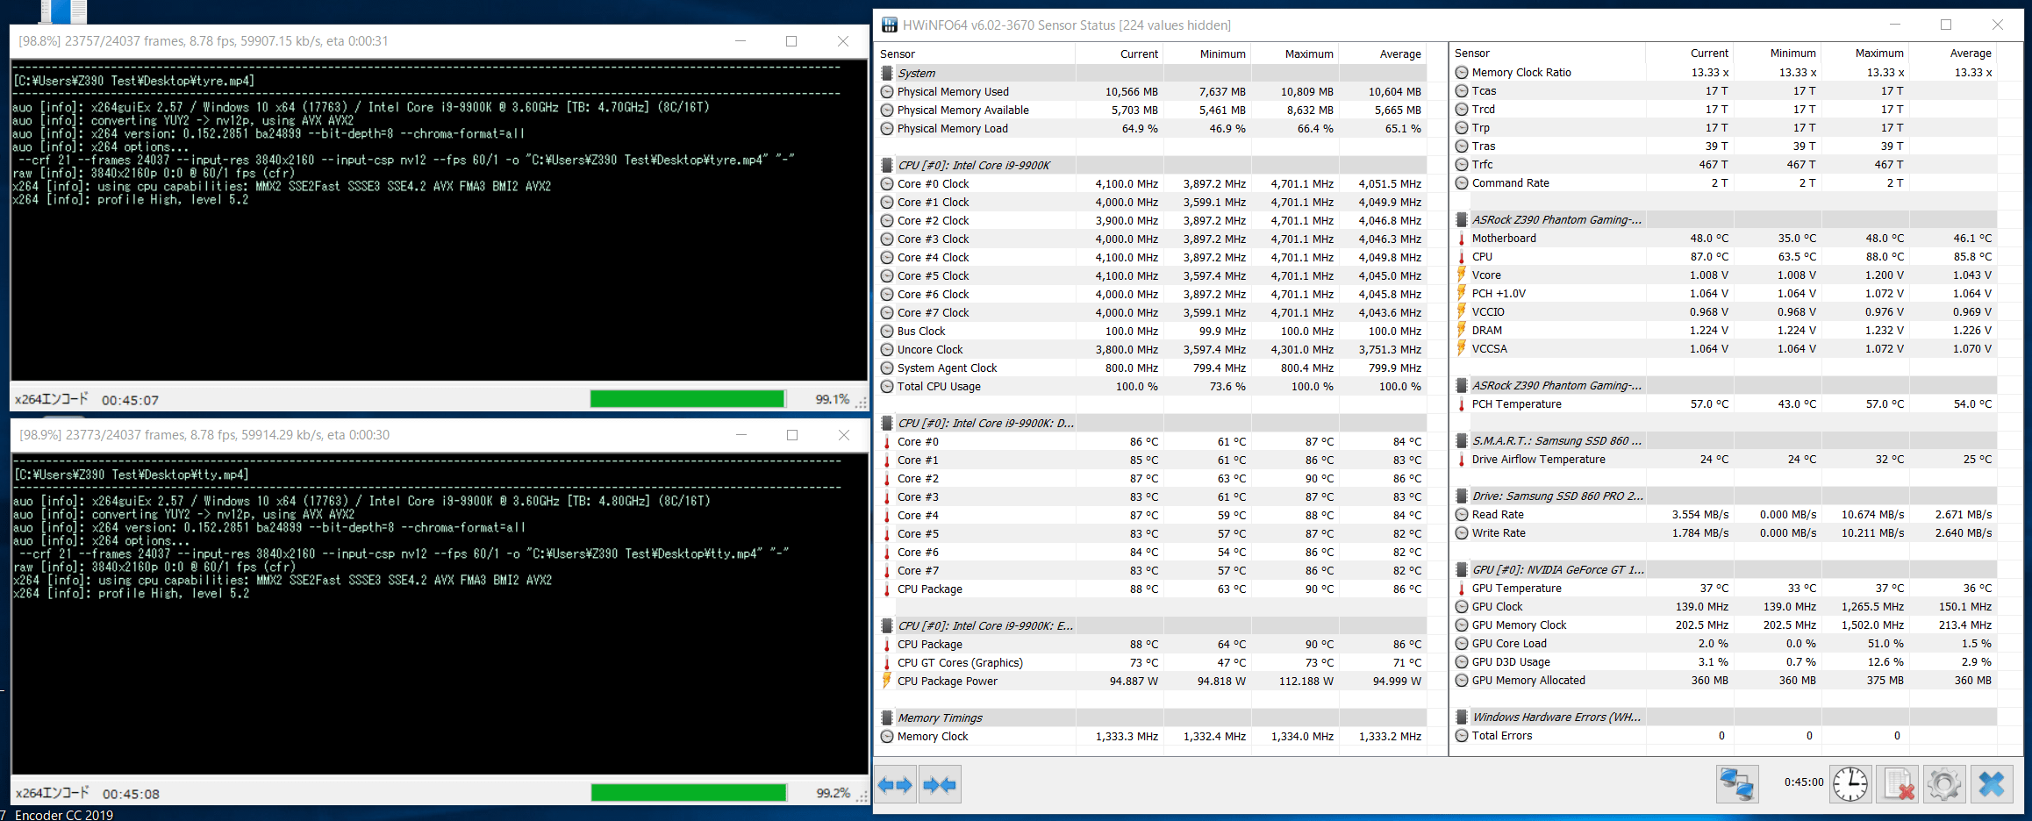Select the Core #0 Clock row
Screen dimensions: 2032x821
click(1152, 183)
